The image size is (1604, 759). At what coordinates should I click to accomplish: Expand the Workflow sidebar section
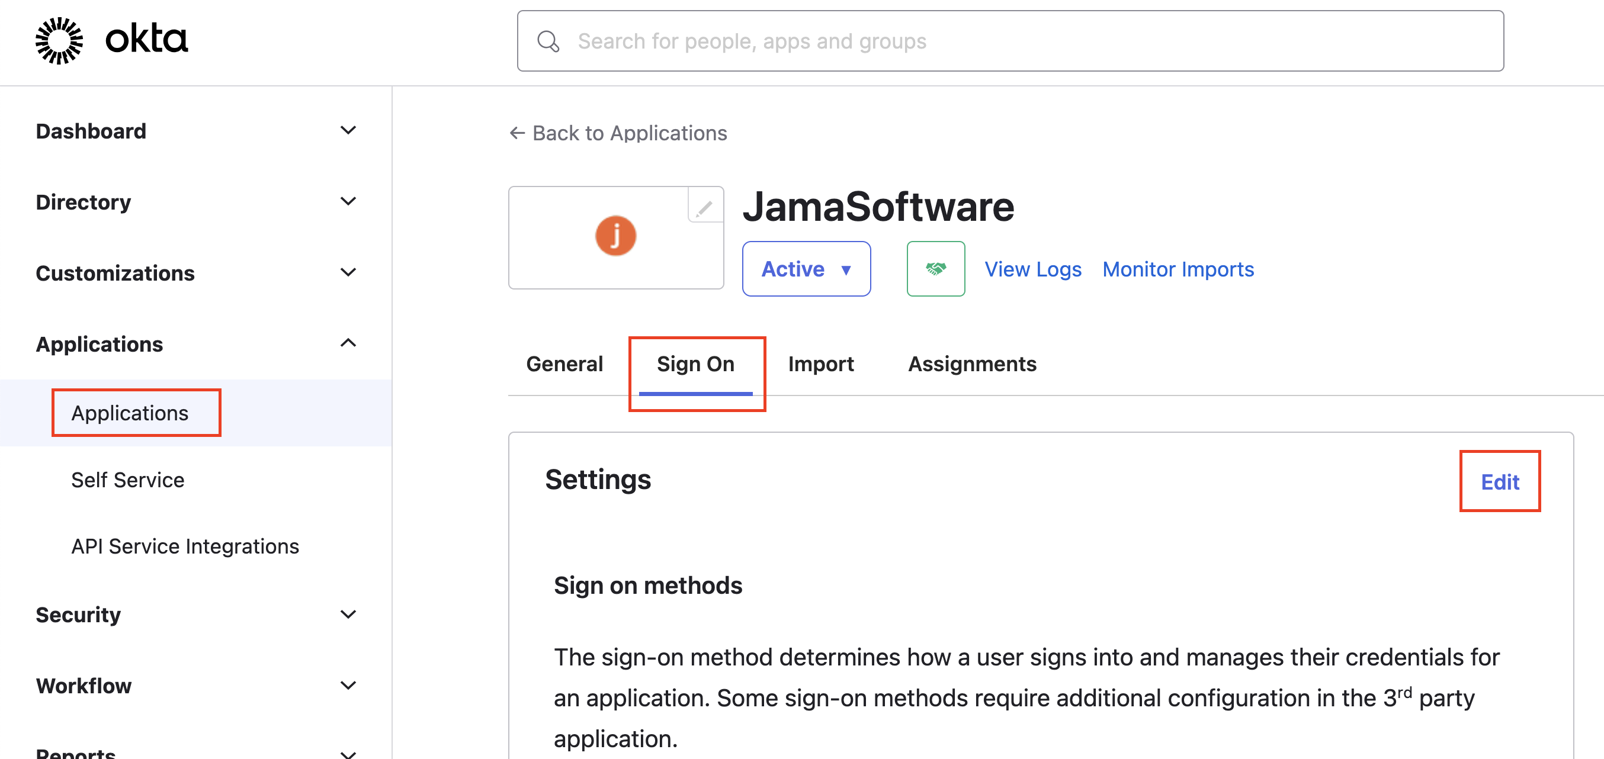pyautogui.click(x=348, y=686)
